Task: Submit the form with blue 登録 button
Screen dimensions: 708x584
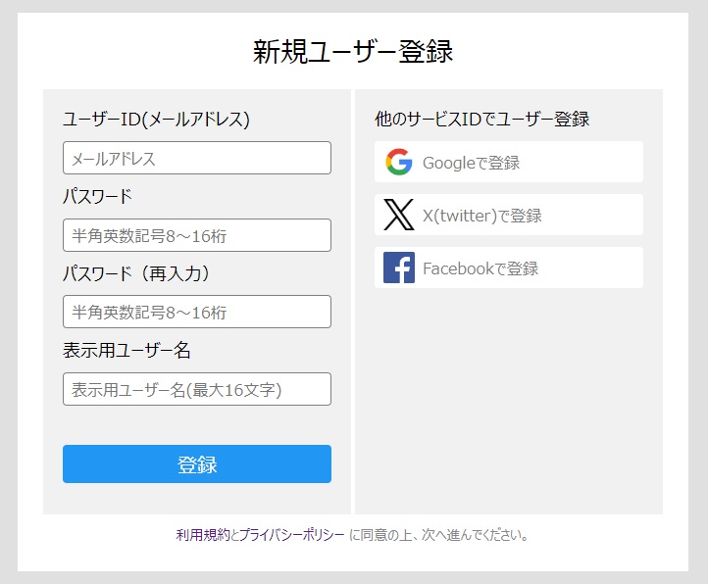Action: point(197,463)
